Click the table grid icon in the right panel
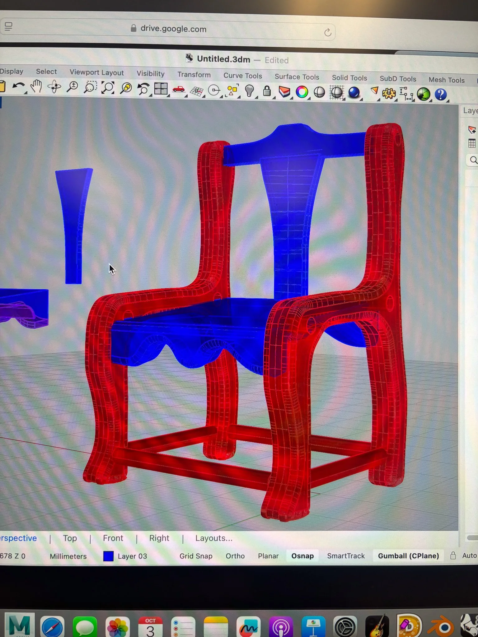The height and width of the screenshot is (637, 478). (x=472, y=143)
